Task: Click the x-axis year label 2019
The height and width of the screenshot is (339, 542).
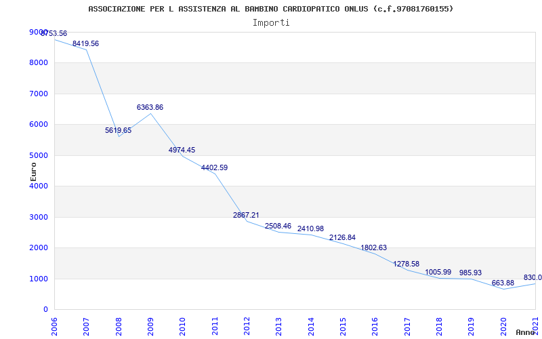Action: pos(471,326)
